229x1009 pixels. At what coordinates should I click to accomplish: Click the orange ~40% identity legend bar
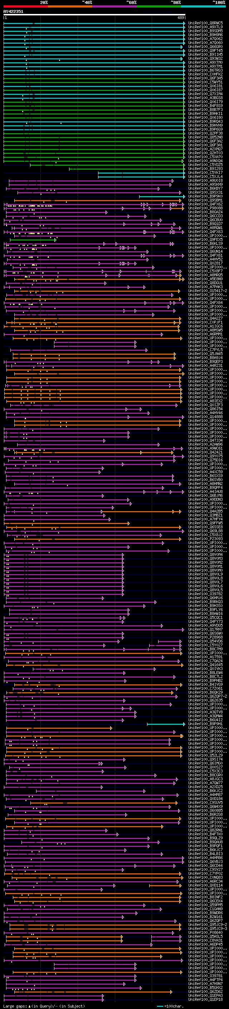pos(70,6)
